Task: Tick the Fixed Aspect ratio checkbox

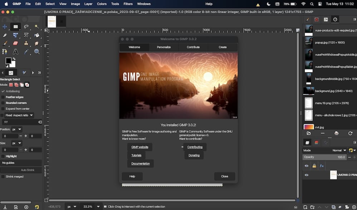Action: pos(2,115)
